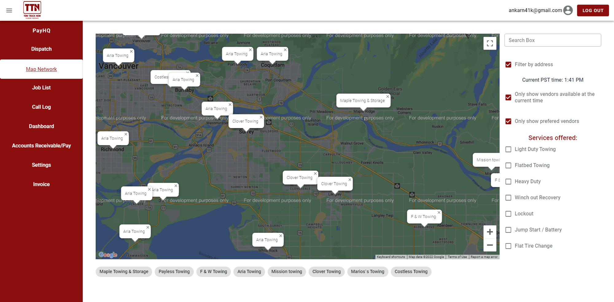Image resolution: width=614 pixels, height=302 pixels.
Task: Select the Payless Towing vendor chip
Action: 174,272
